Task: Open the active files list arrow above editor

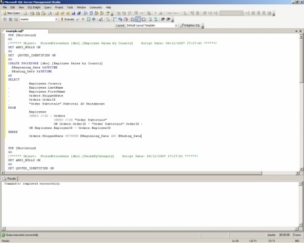Action: (x=296, y=31)
